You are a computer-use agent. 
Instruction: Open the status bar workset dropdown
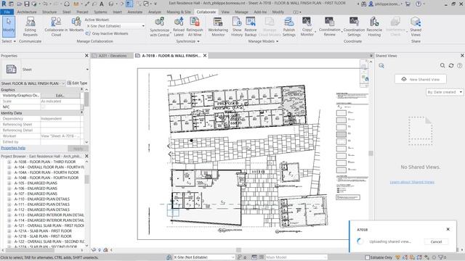tap(203, 257)
